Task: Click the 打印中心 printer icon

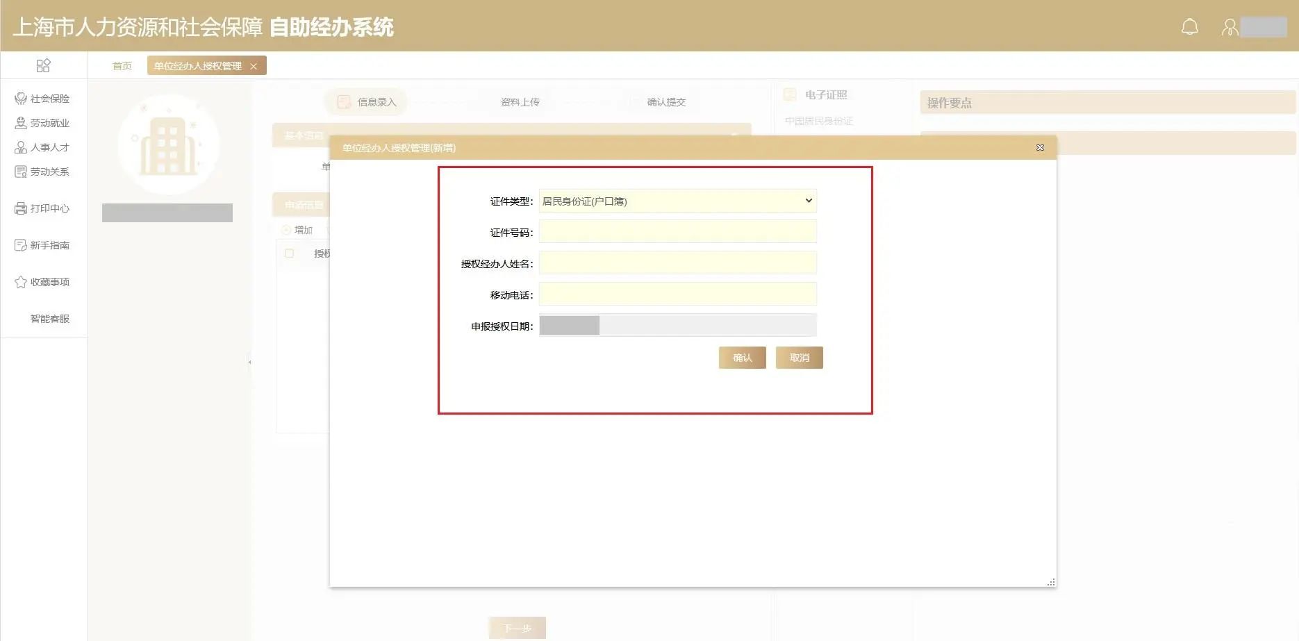Action: (x=21, y=208)
